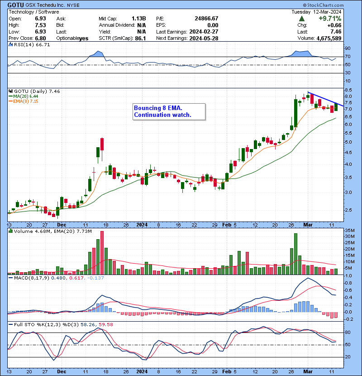Click the orange EMA(8) legend line marker
This screenshot has width=362, height=376.
10,101
